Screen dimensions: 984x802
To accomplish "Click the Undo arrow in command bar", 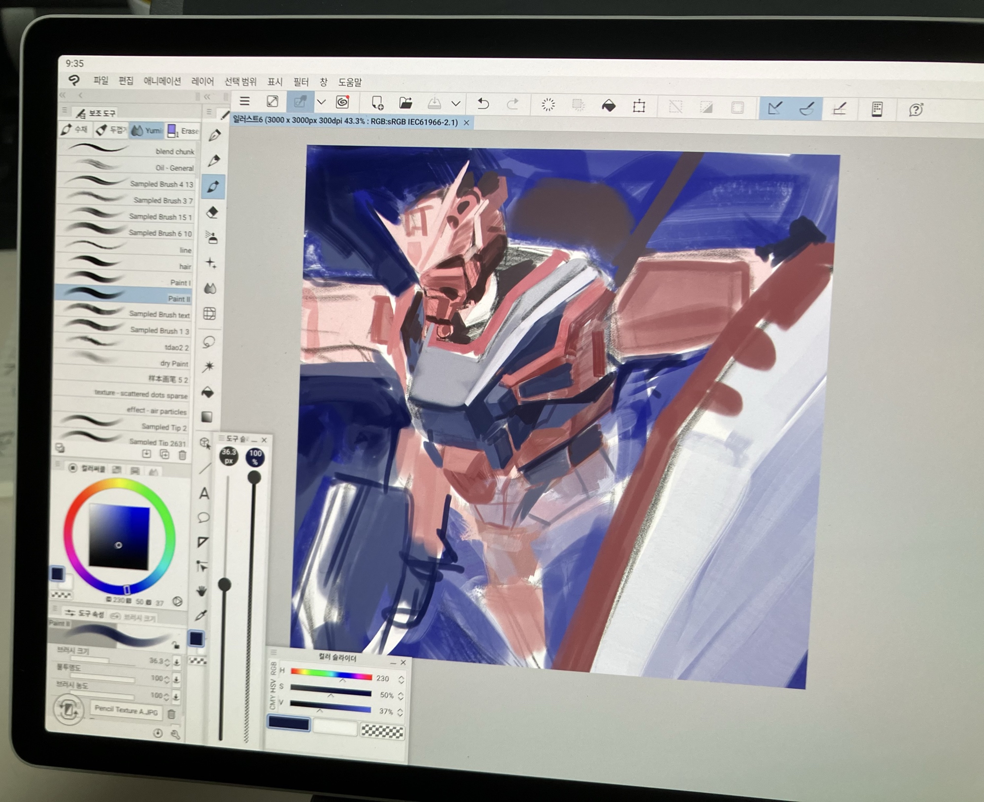I will [x=483, y=104].
